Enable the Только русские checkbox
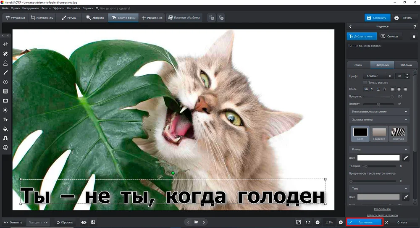 [365, 83]
